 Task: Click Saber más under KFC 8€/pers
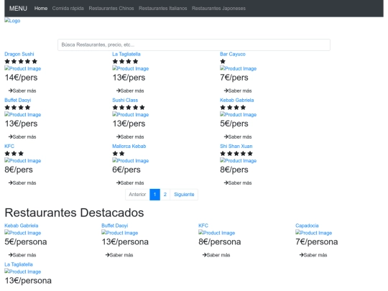coord(22,183)
